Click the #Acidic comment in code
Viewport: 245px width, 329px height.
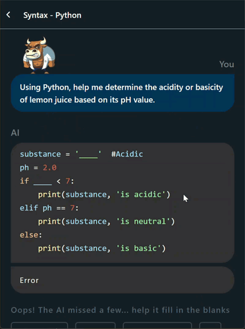point(127,154)
